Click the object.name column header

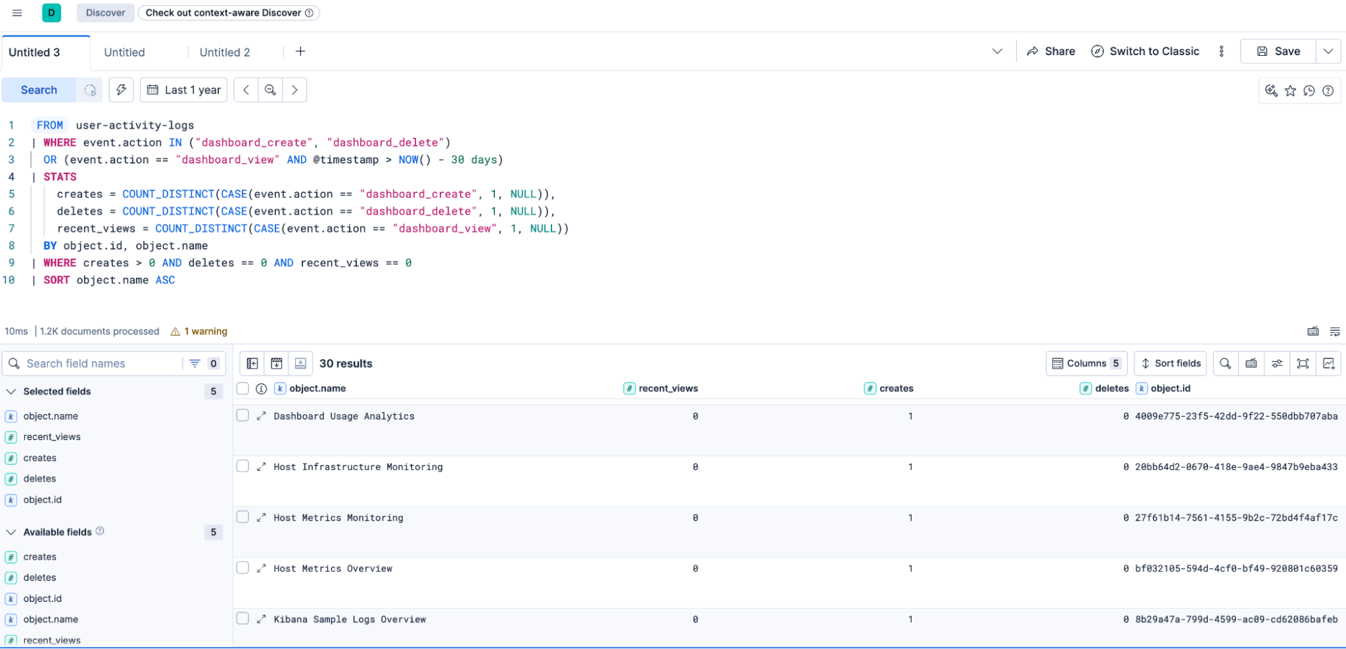(x=317, y=389)
